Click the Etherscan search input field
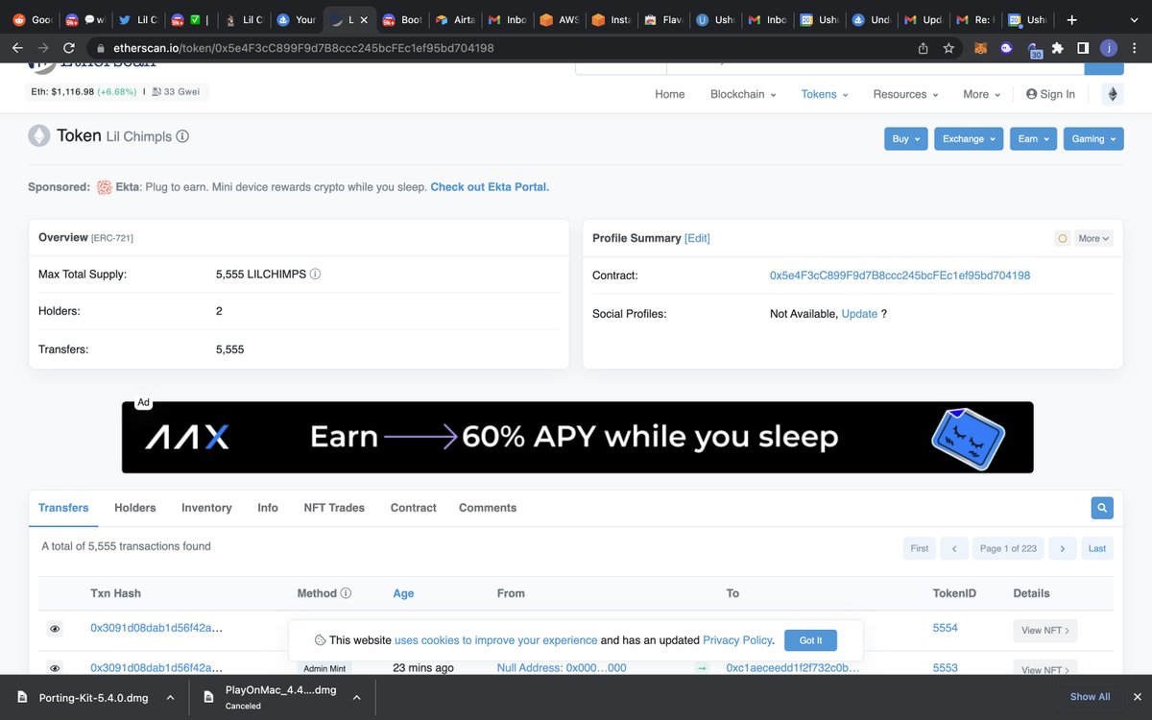Screen dimensions: 1152x720 pyautogui.click(x=875, y=67)
